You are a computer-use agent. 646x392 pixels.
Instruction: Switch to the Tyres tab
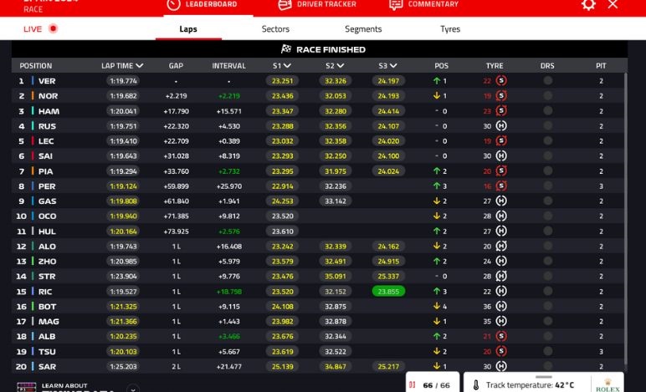450,29
